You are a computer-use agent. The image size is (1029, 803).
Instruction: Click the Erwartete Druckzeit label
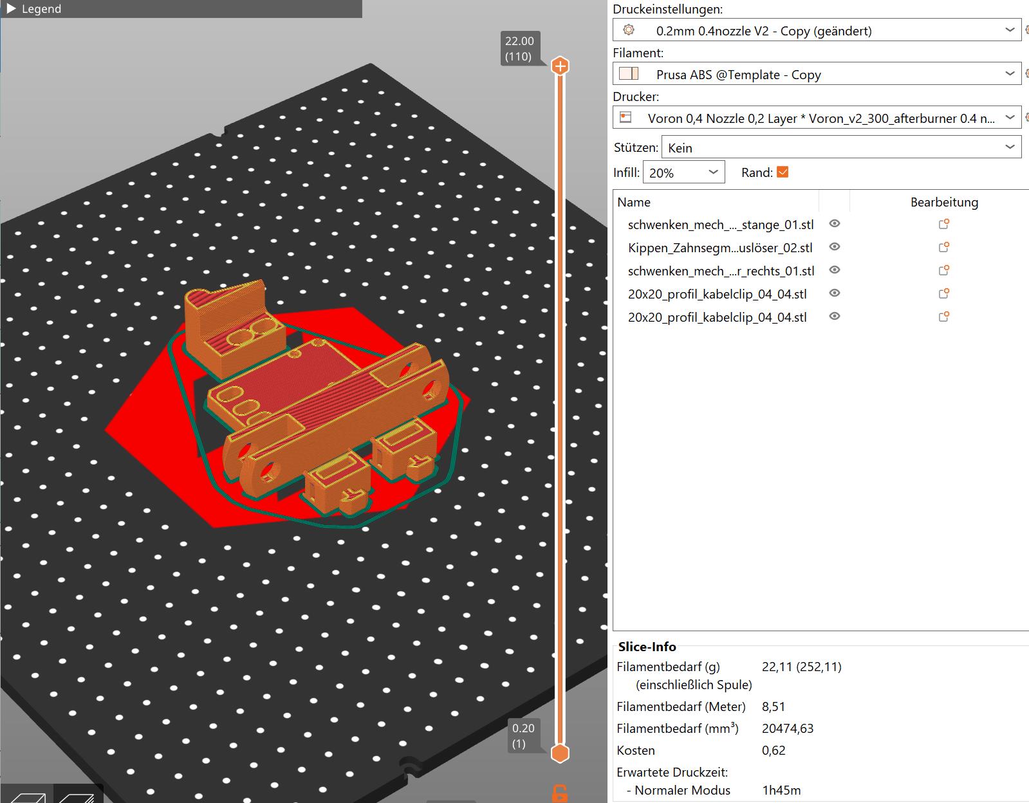[672, 772]
